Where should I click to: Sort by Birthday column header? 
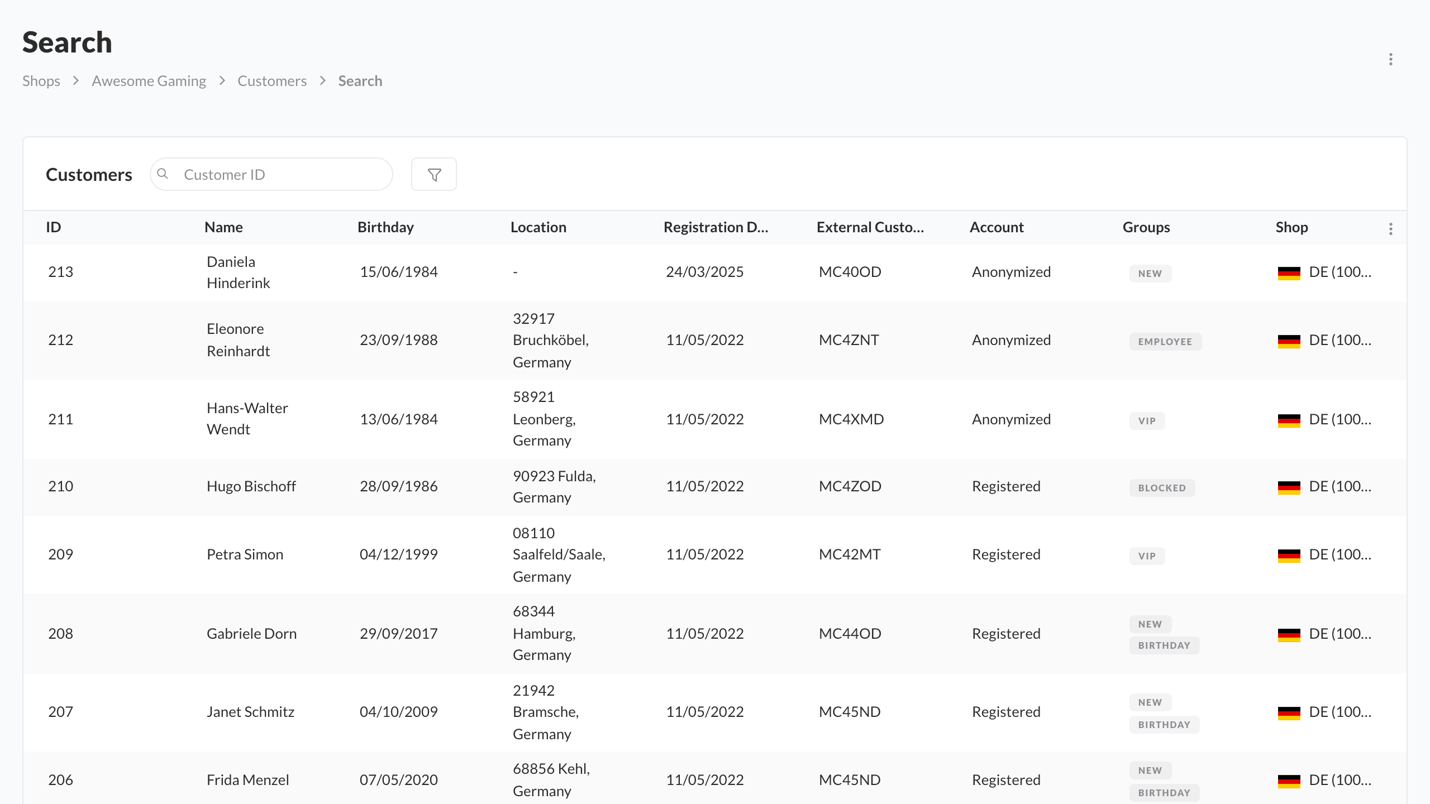[385, 227]
